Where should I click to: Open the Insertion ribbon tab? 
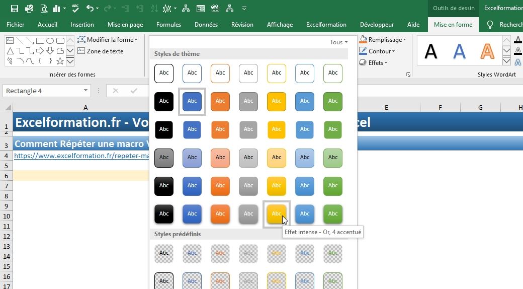pos(82,25)
